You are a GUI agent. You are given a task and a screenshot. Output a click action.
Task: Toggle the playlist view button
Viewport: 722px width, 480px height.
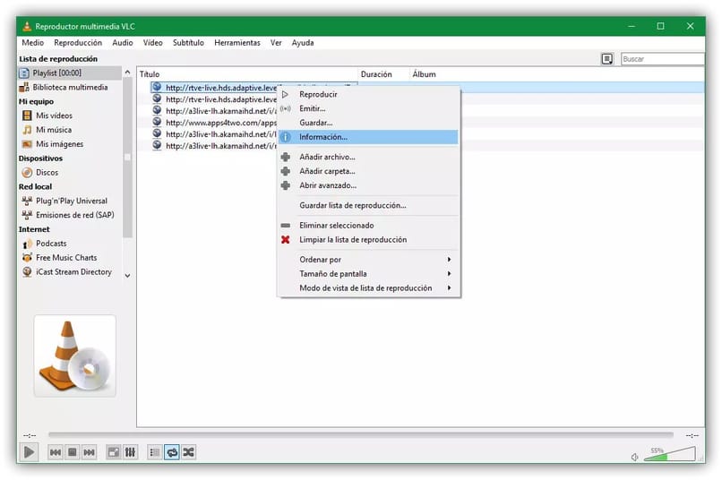coord(154,453)
